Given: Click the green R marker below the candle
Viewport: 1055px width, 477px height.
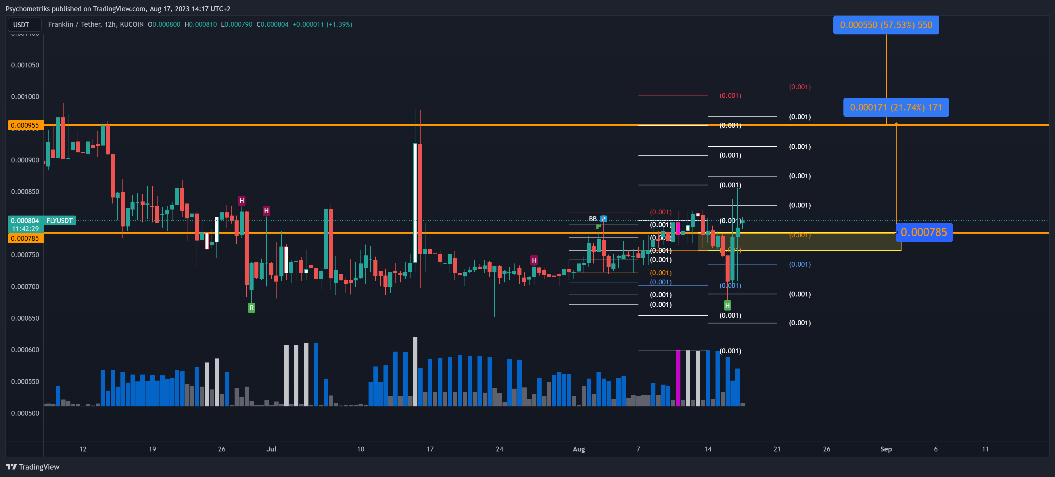Looking at the screenshot, I should (x=252, y=308).
